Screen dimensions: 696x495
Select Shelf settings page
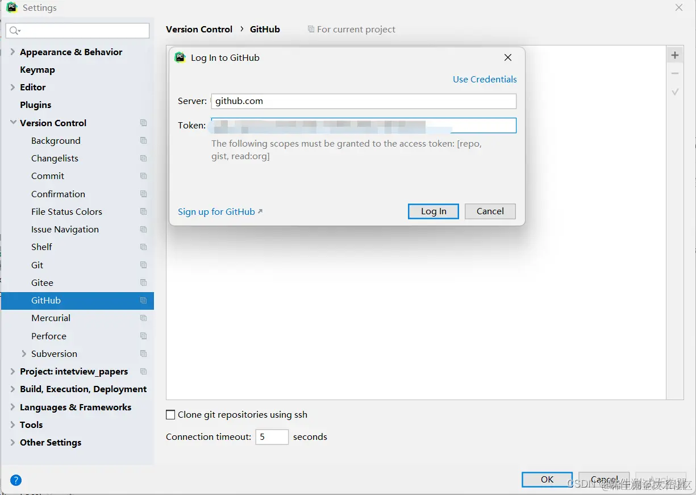coord(41,247)
